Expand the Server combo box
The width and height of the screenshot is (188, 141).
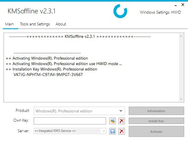104,131
